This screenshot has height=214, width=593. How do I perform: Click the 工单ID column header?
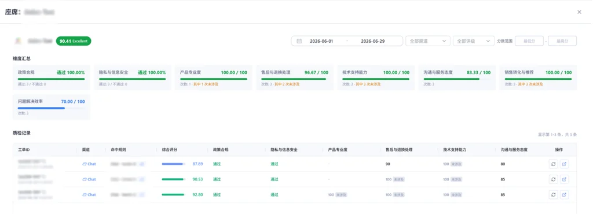click(24, 150)
